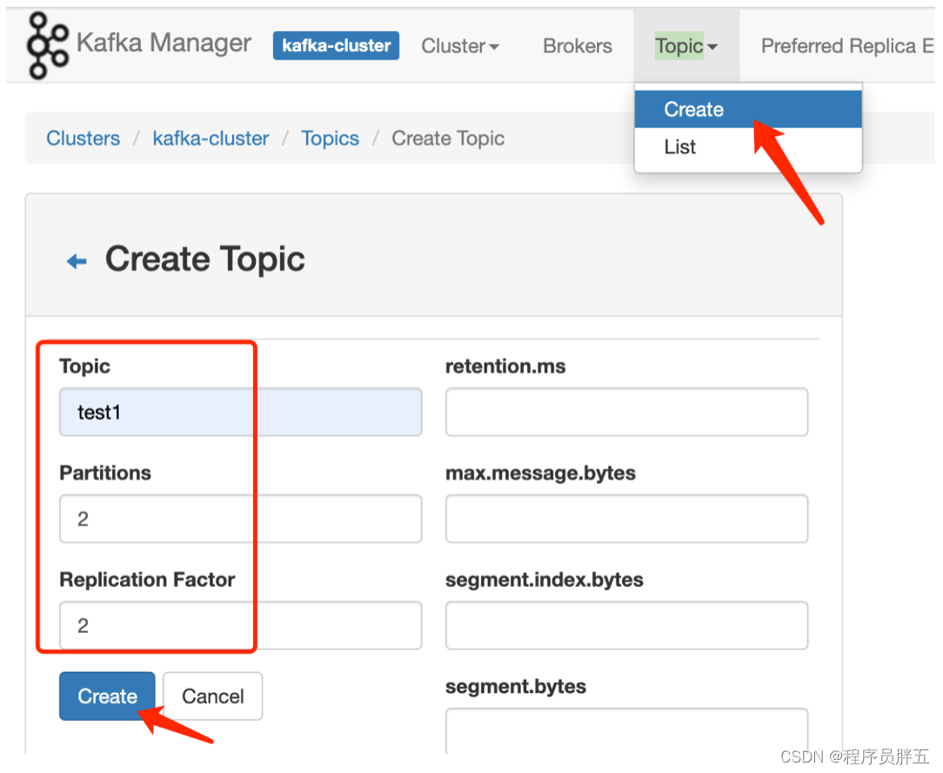Open Topics breadcrumb link
The width and height of the screenshot is (943, 773).
click(x=330, y=138)
